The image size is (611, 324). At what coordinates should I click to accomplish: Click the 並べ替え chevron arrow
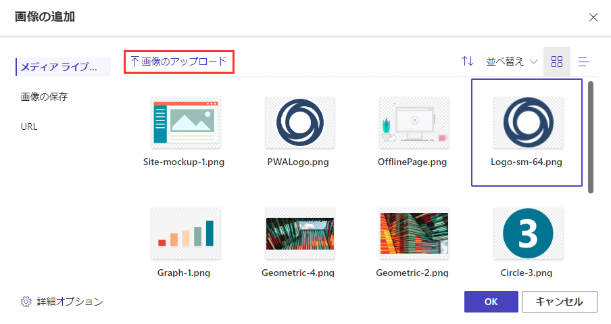click(534, 62)
